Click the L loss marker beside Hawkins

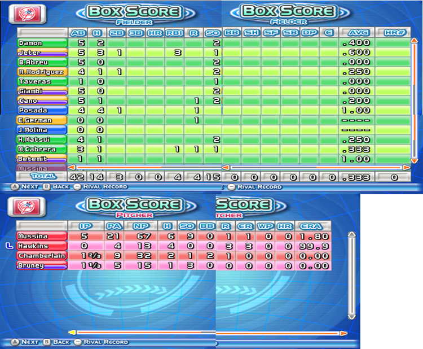(x=10, y=246)
